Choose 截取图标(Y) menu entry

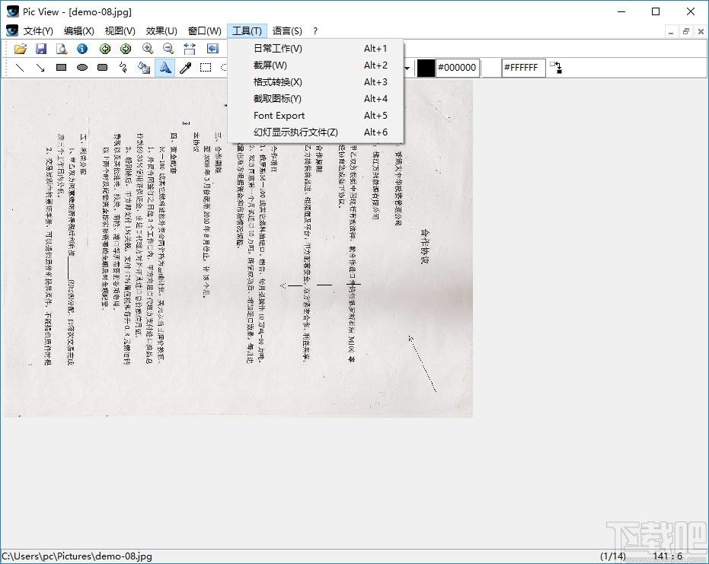[315, 98]
